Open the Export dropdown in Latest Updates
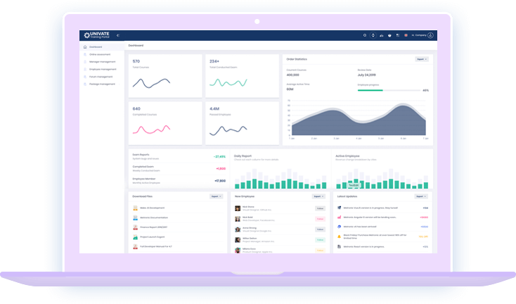516x304 pixels. click(x=421, y=196)
